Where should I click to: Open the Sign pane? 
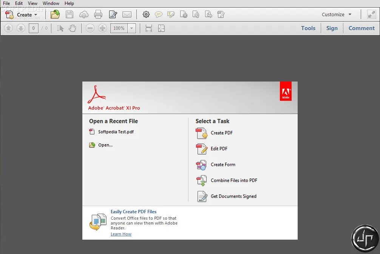[x=332, y=28]
